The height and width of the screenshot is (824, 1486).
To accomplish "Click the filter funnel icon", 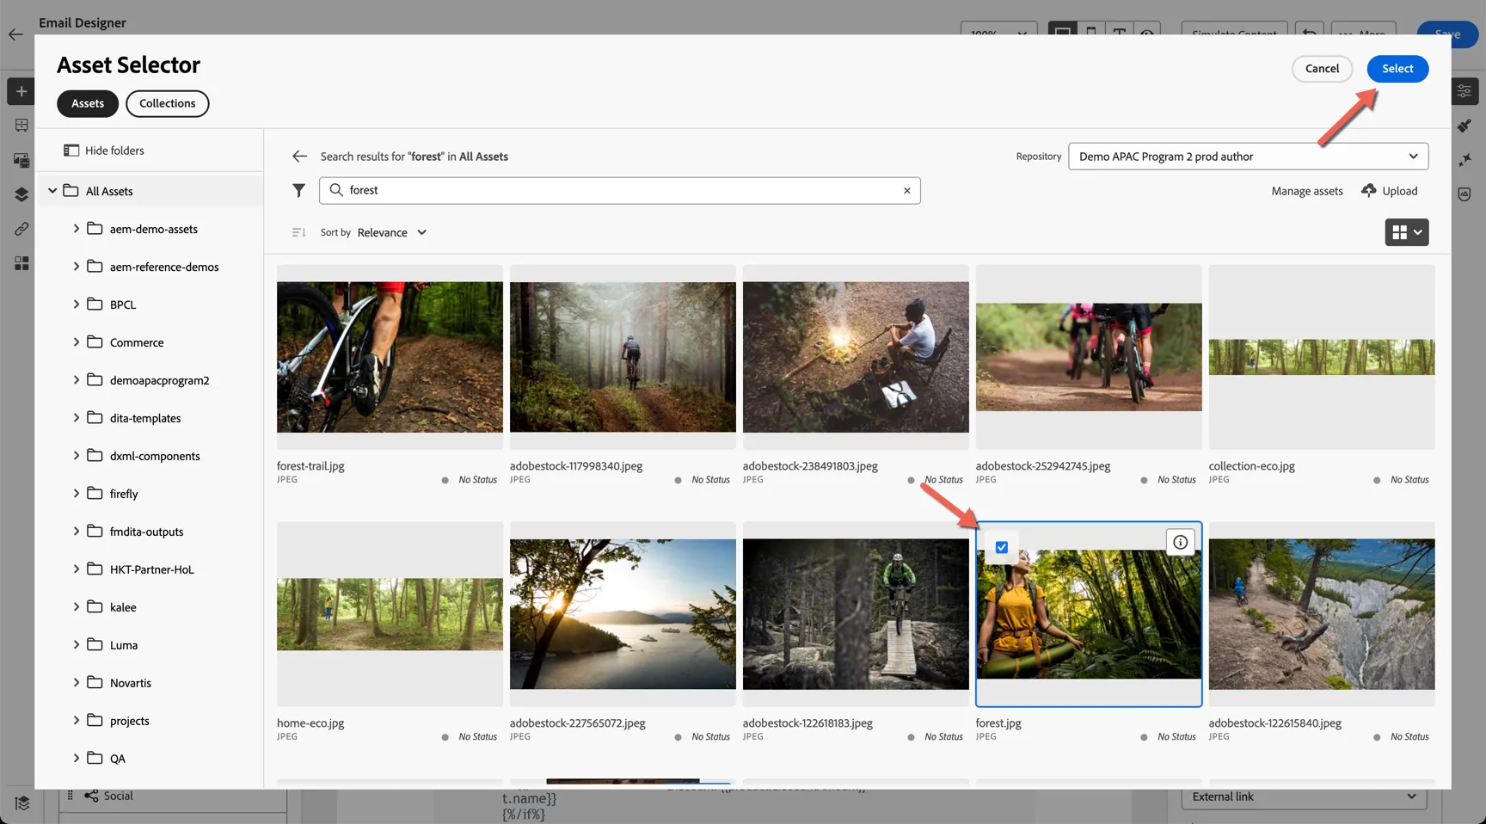I will [298, 190].
